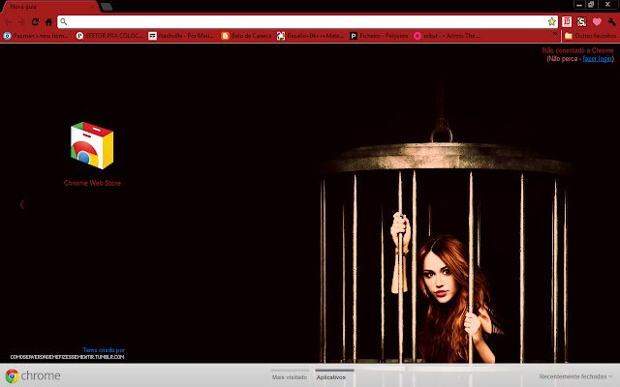Click the red square extension icon
The height and width of the screenshot is (387, 620).
[567, 22]
